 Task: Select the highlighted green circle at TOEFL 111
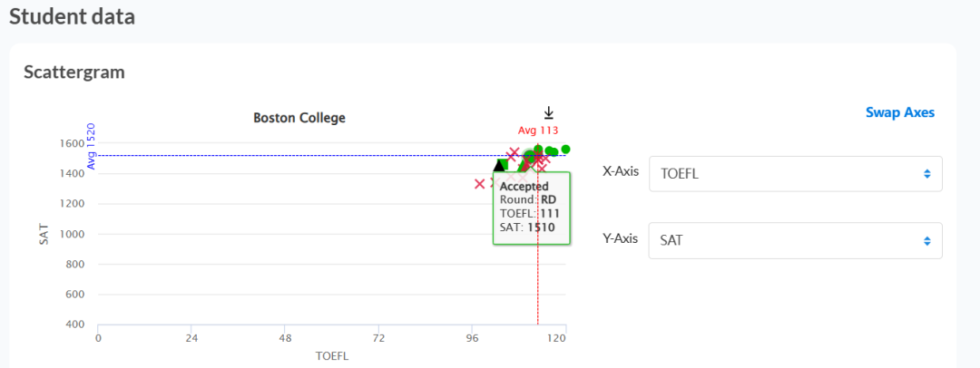[x=530, y=157]
